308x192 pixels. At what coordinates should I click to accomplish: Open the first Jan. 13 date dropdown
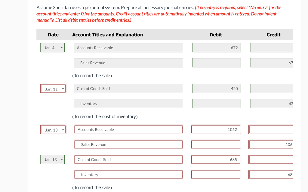tap(53, 129)
